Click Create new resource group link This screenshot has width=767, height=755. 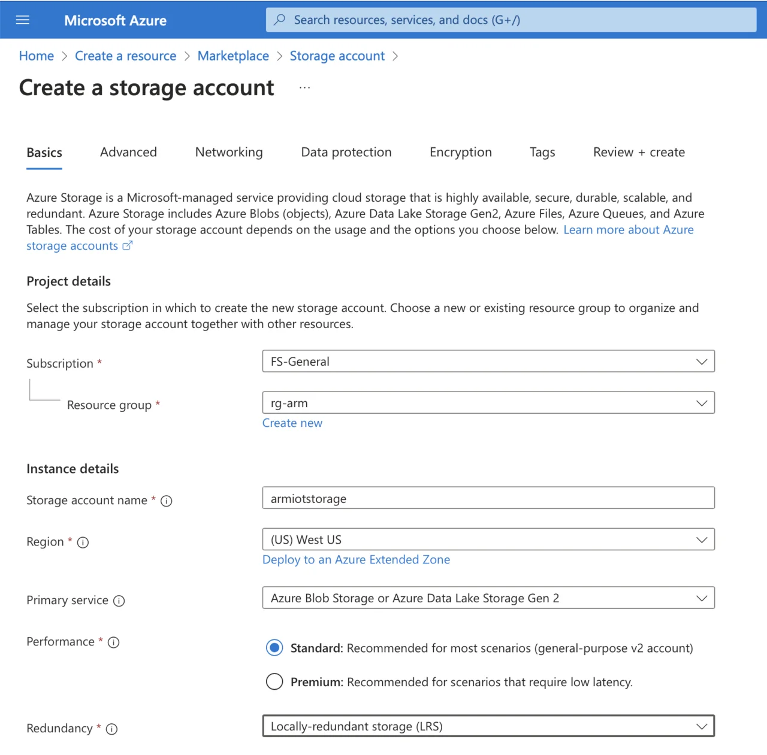(x=292, y=423)
